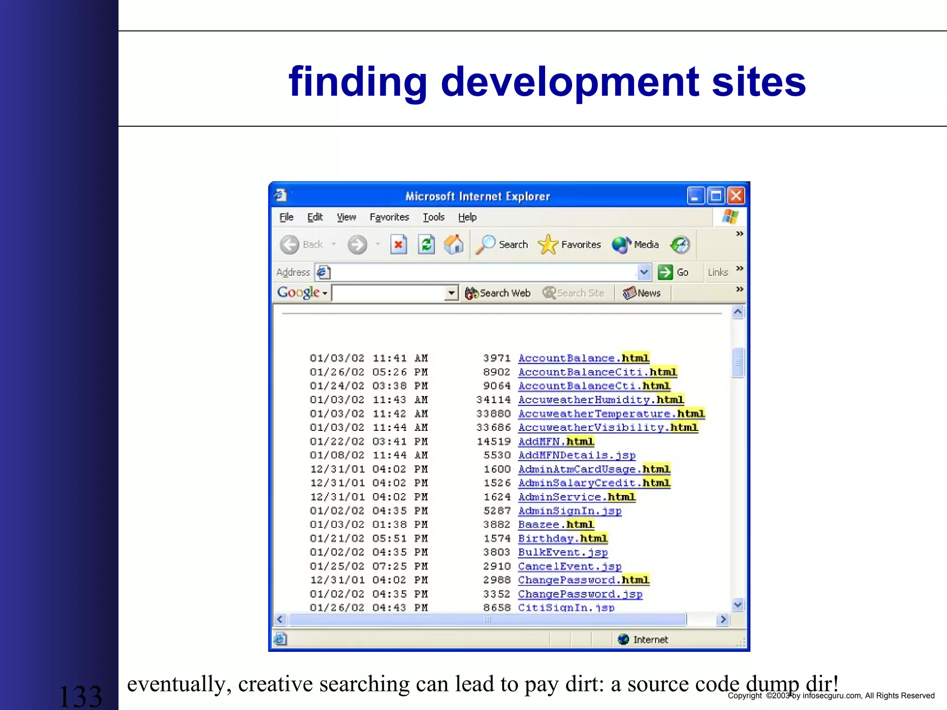Open the File menu
This screenshot has width=947, height=710.
[286, 217]
